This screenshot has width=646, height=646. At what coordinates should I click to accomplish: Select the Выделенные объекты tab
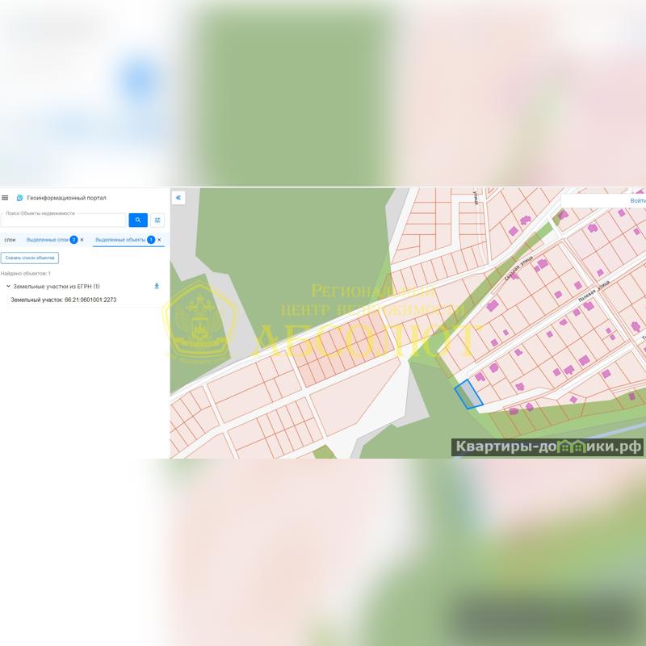click(120, 240)
